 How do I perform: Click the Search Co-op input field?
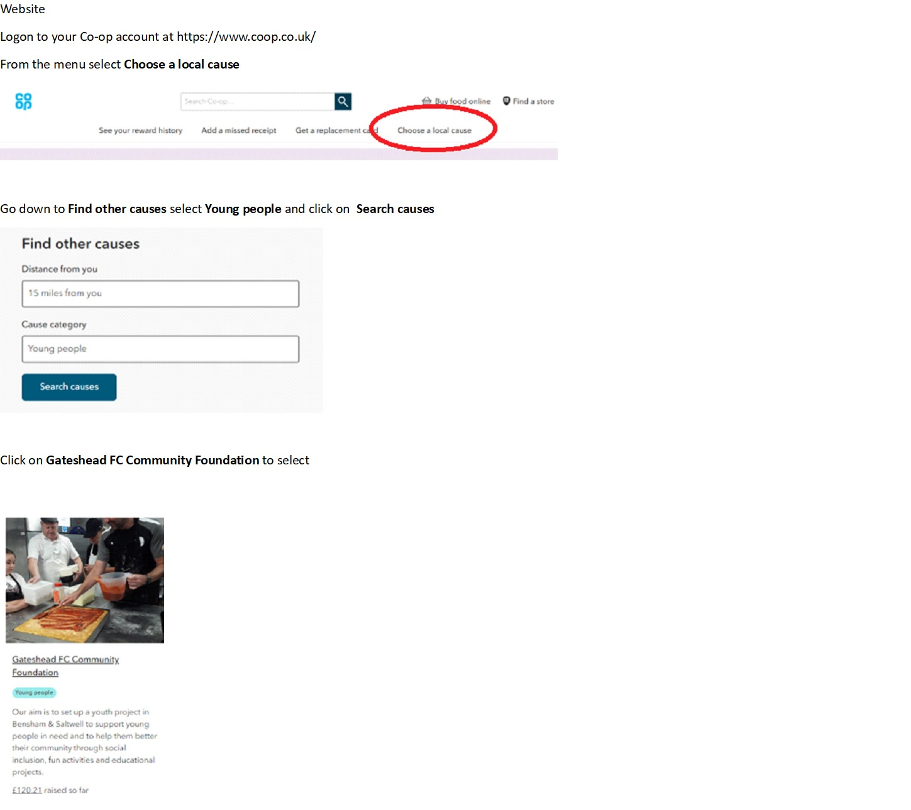(x=258, y=101)
